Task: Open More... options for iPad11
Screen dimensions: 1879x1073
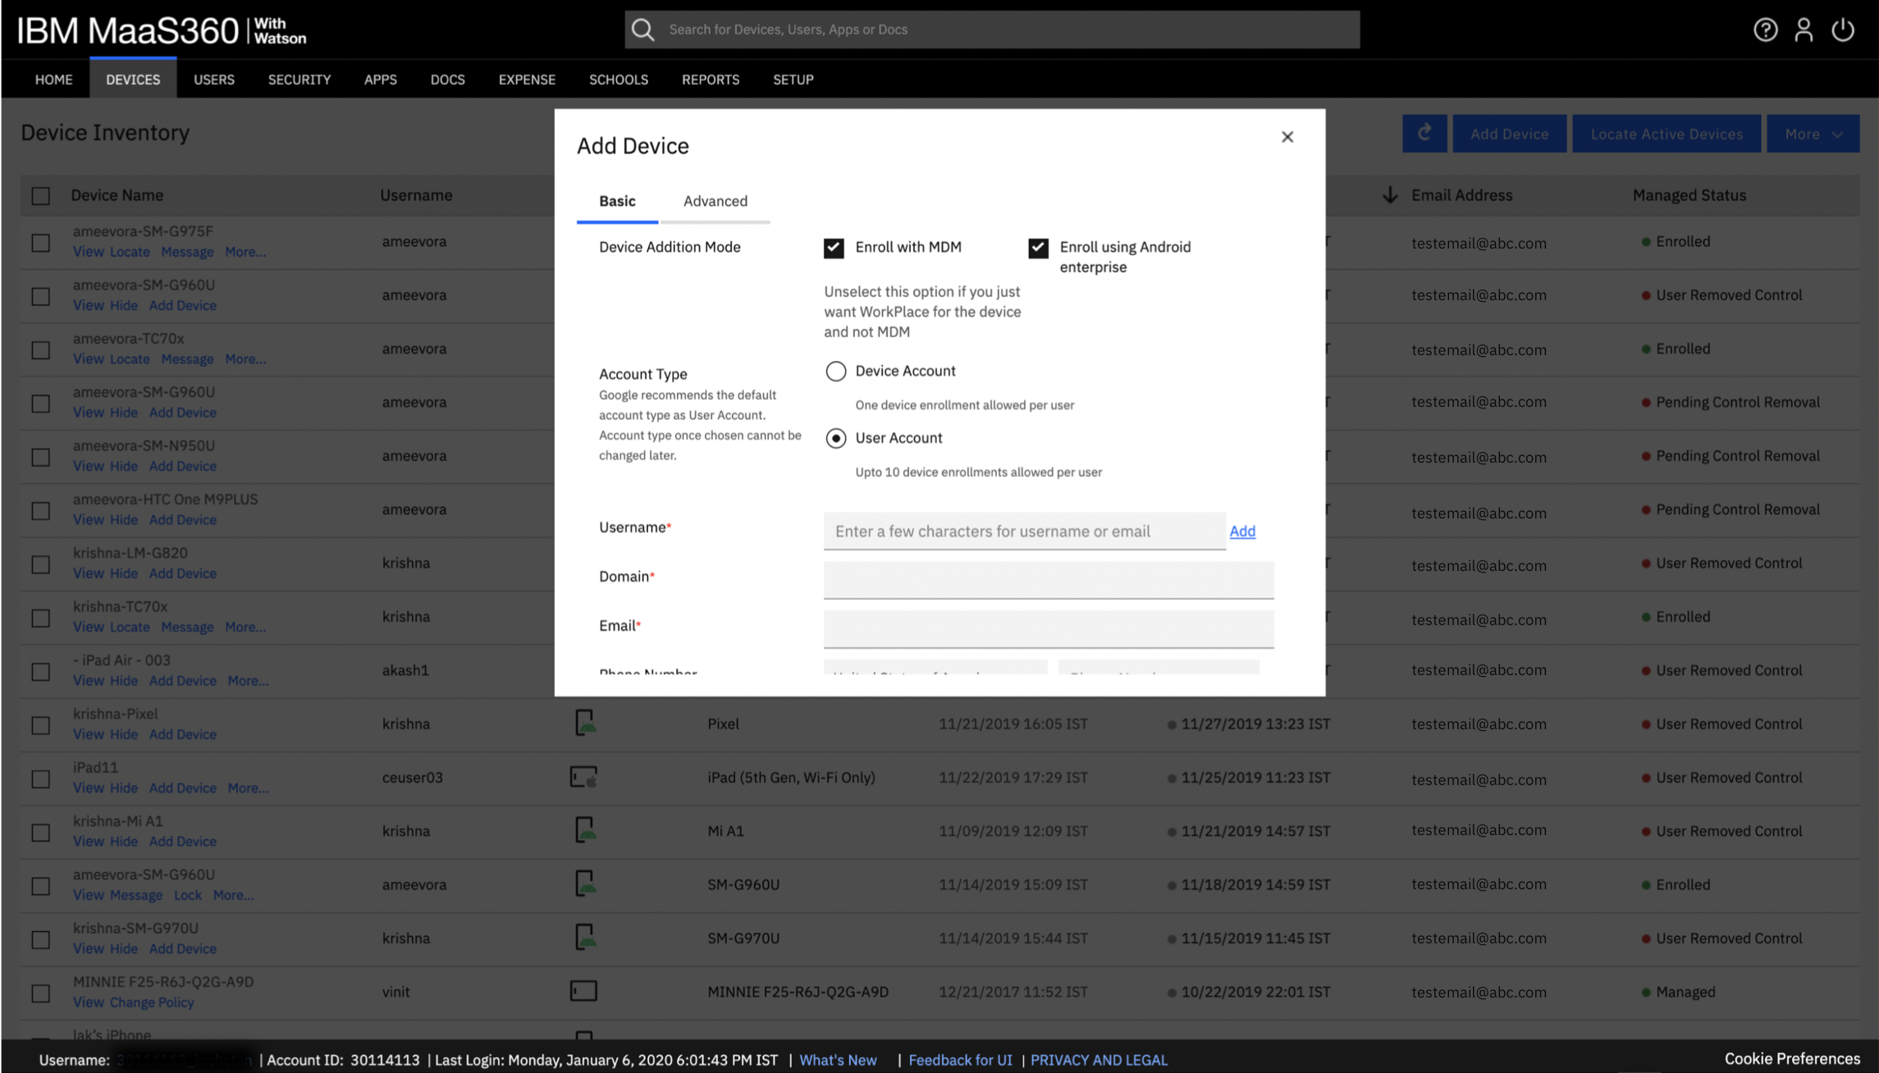Action: pyautogui.click(x=248, y=788)
